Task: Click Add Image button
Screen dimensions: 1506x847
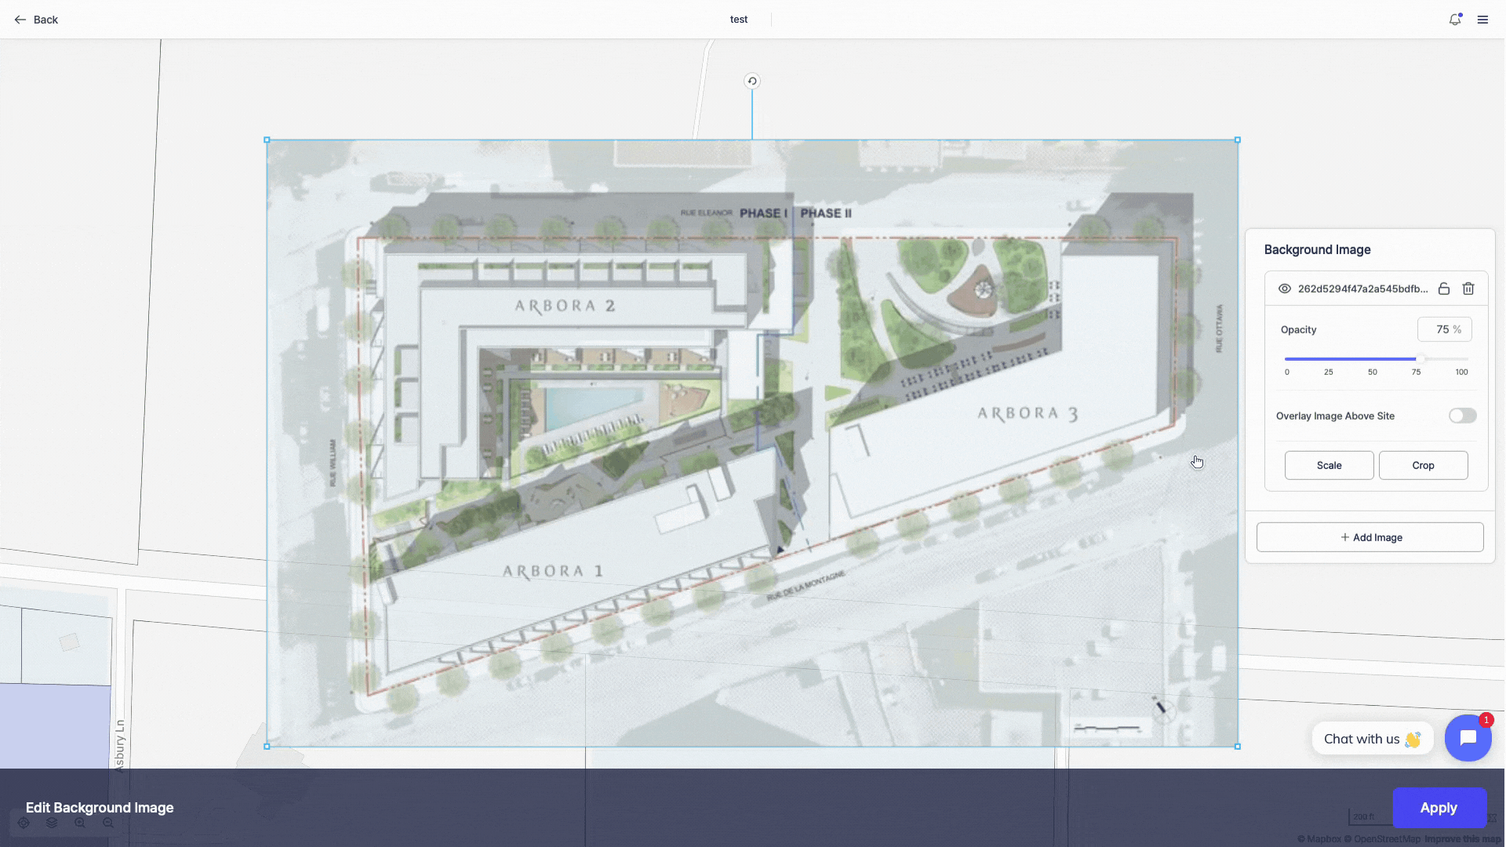Action: 1370,537
